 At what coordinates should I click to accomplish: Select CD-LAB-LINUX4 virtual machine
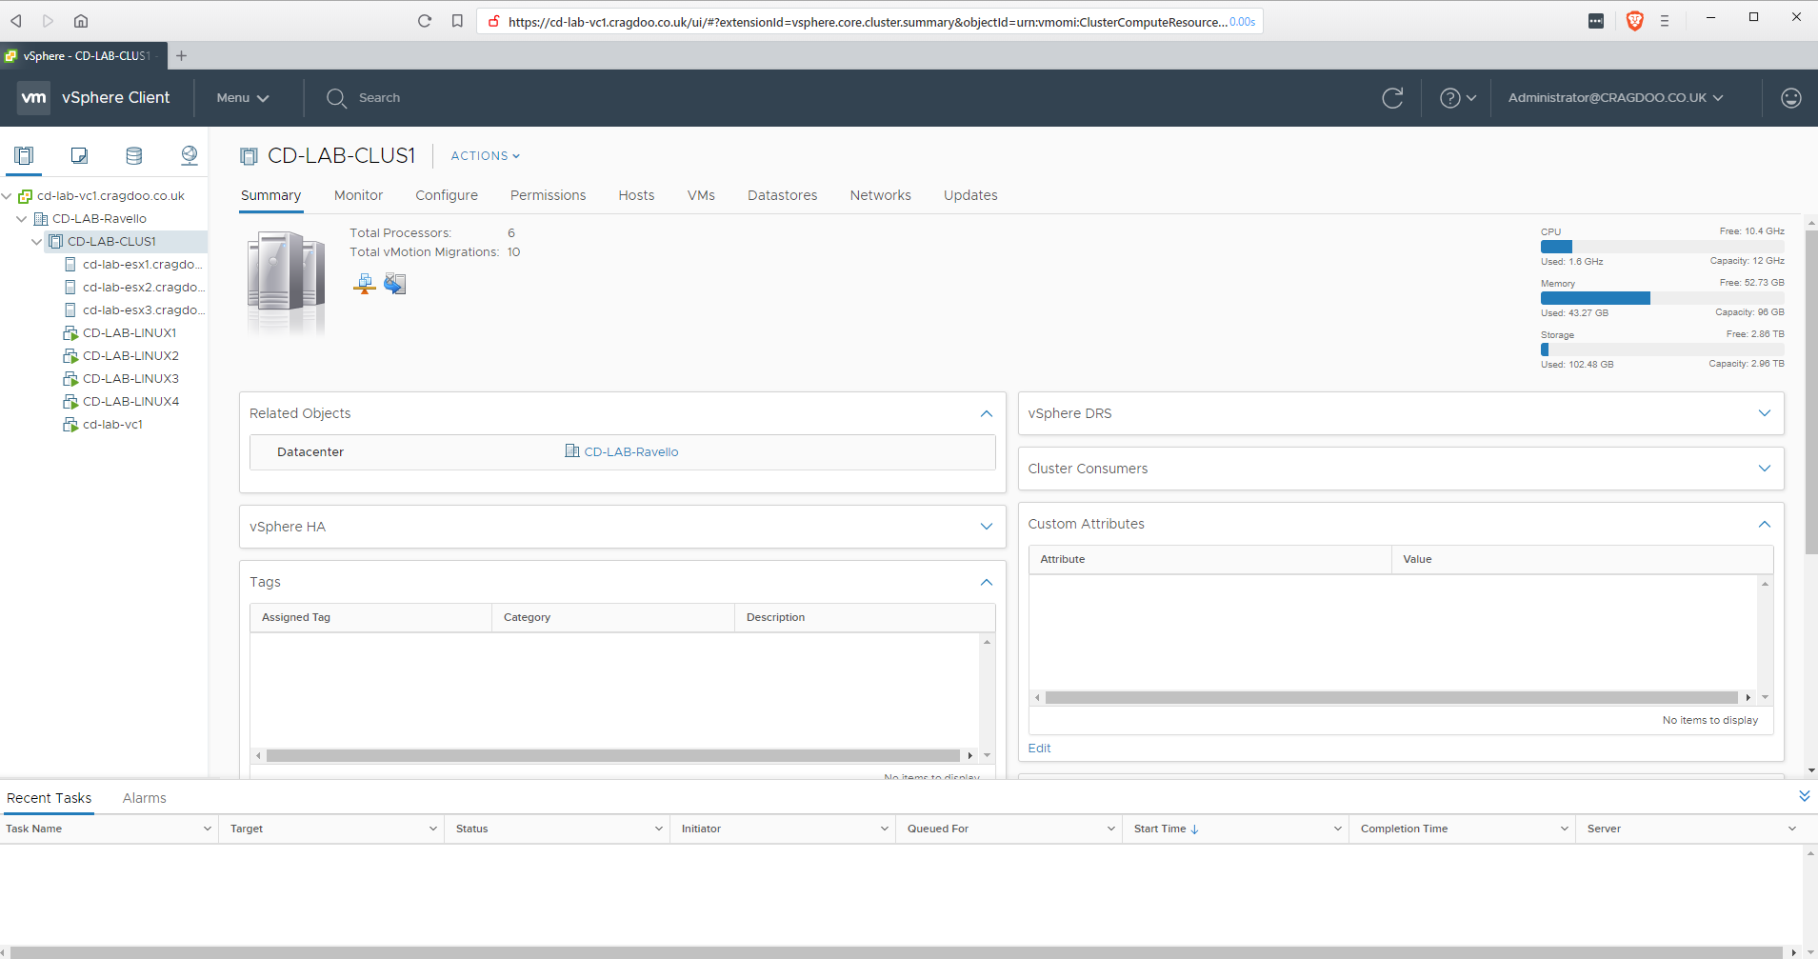pyautogui.click(x=130, y=402)
